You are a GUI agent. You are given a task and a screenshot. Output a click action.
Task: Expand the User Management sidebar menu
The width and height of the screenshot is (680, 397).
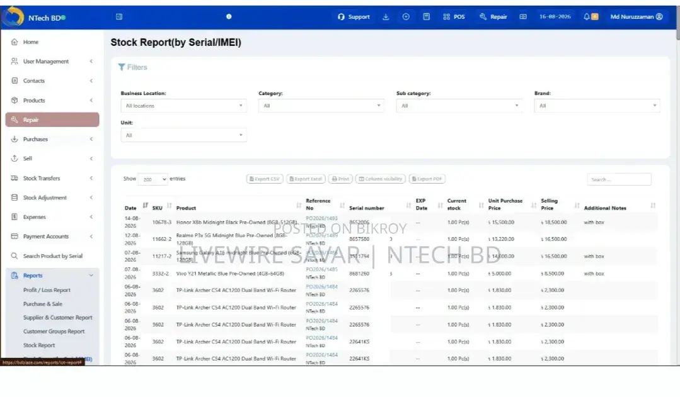pos(52,62)
